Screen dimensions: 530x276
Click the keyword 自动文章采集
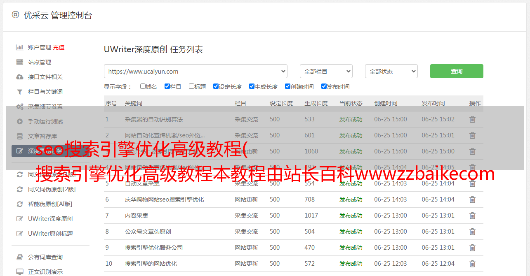[142, 183]
